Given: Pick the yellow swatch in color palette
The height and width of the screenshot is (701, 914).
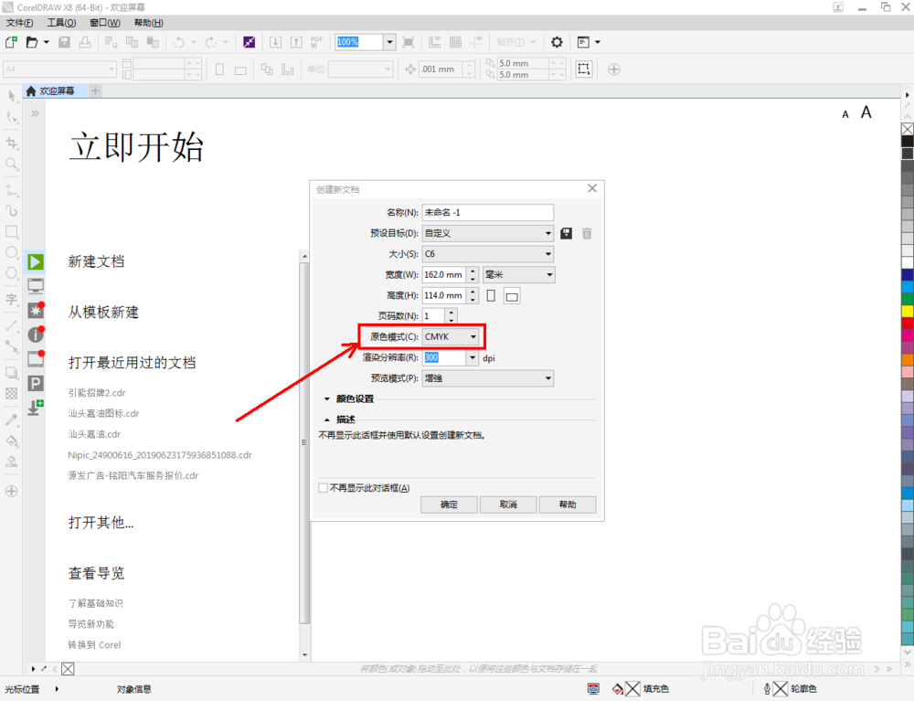Looking at the screenshot, I should point(908,311).
